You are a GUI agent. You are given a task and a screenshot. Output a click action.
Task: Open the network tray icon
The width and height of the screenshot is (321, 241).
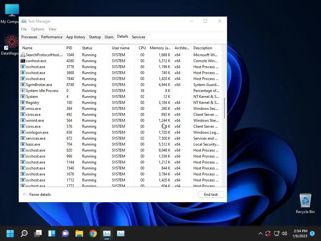click(x=276, y=233)
